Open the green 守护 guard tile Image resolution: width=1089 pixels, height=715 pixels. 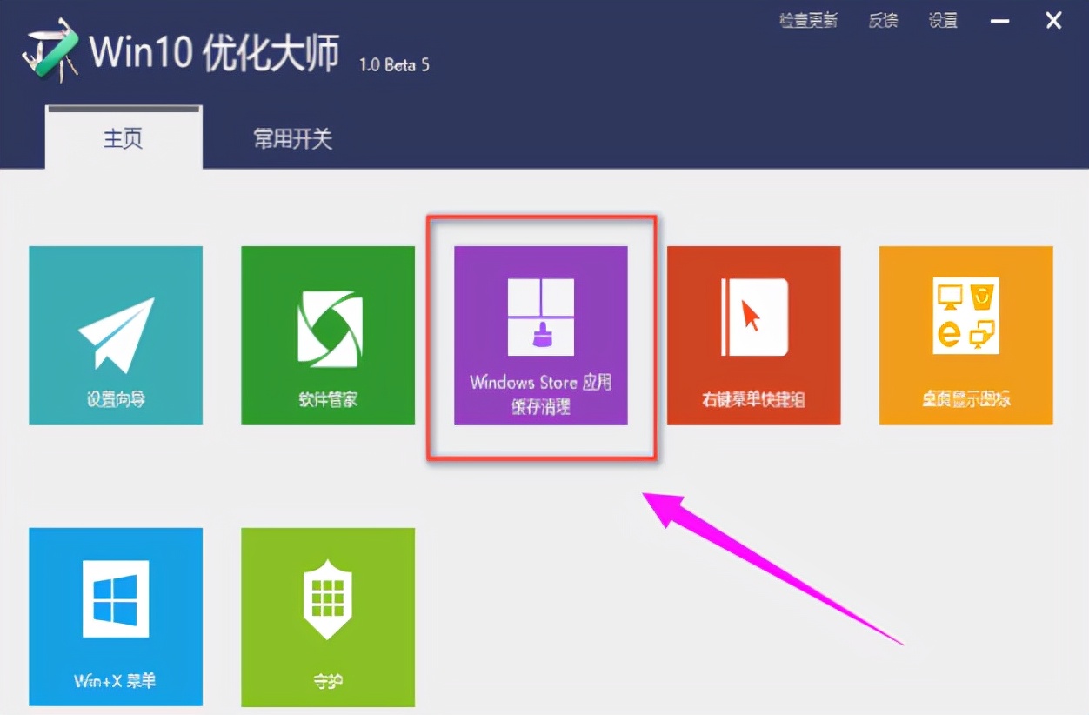coord(328,616)
